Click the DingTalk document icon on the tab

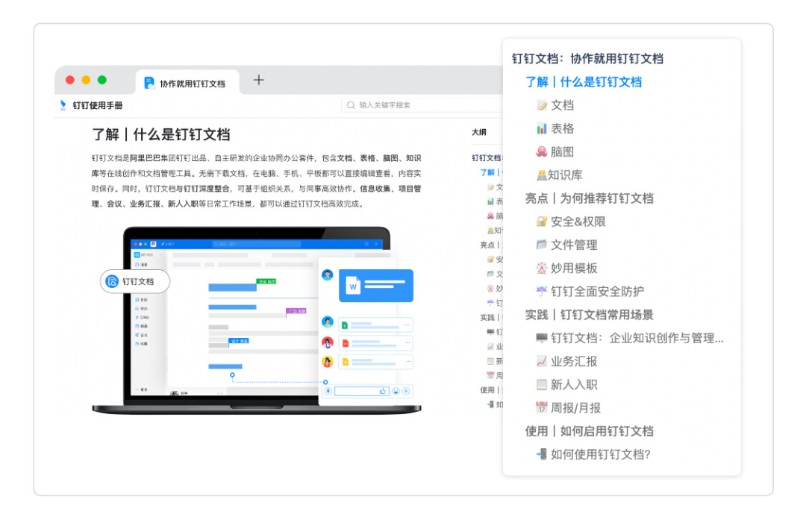tap(149, 84)
